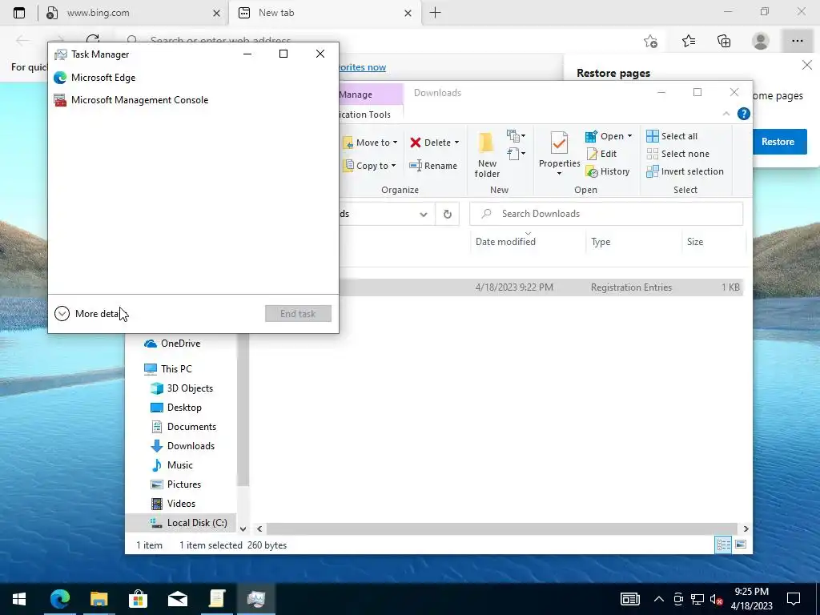Click Delete in the Organize group
This screenshot has height=615, width=820.
(434, 143)
